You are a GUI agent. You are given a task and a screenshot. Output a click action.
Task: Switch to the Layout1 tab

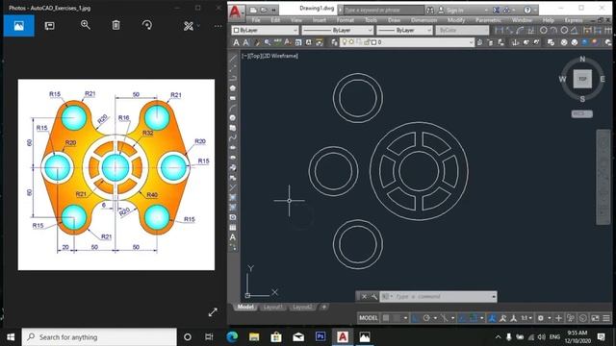pyautogui.click(x=272, y=308)
